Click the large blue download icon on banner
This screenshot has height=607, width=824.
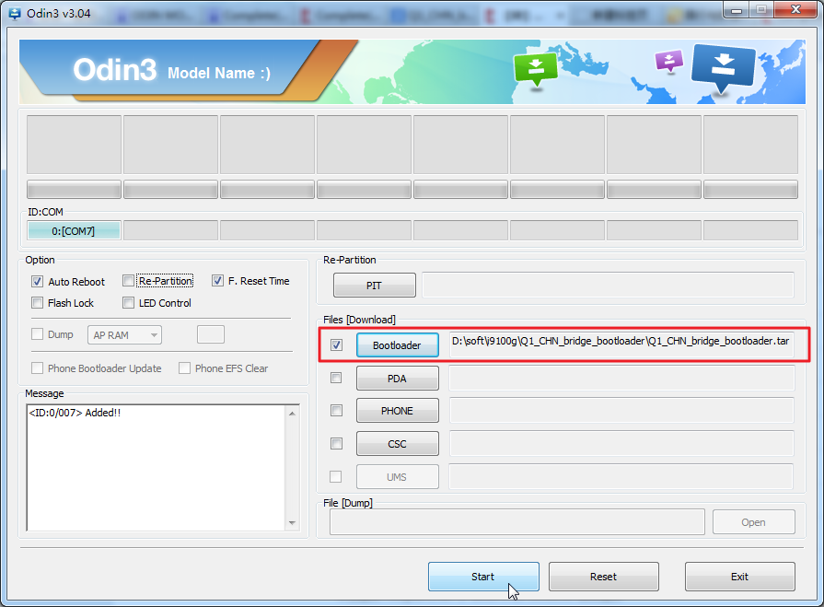pyautogui.click(x=723, y=68)
